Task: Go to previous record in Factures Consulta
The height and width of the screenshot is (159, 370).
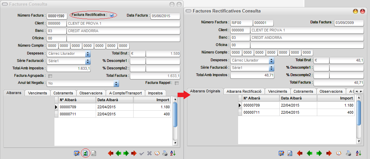Action: [118, 153]
